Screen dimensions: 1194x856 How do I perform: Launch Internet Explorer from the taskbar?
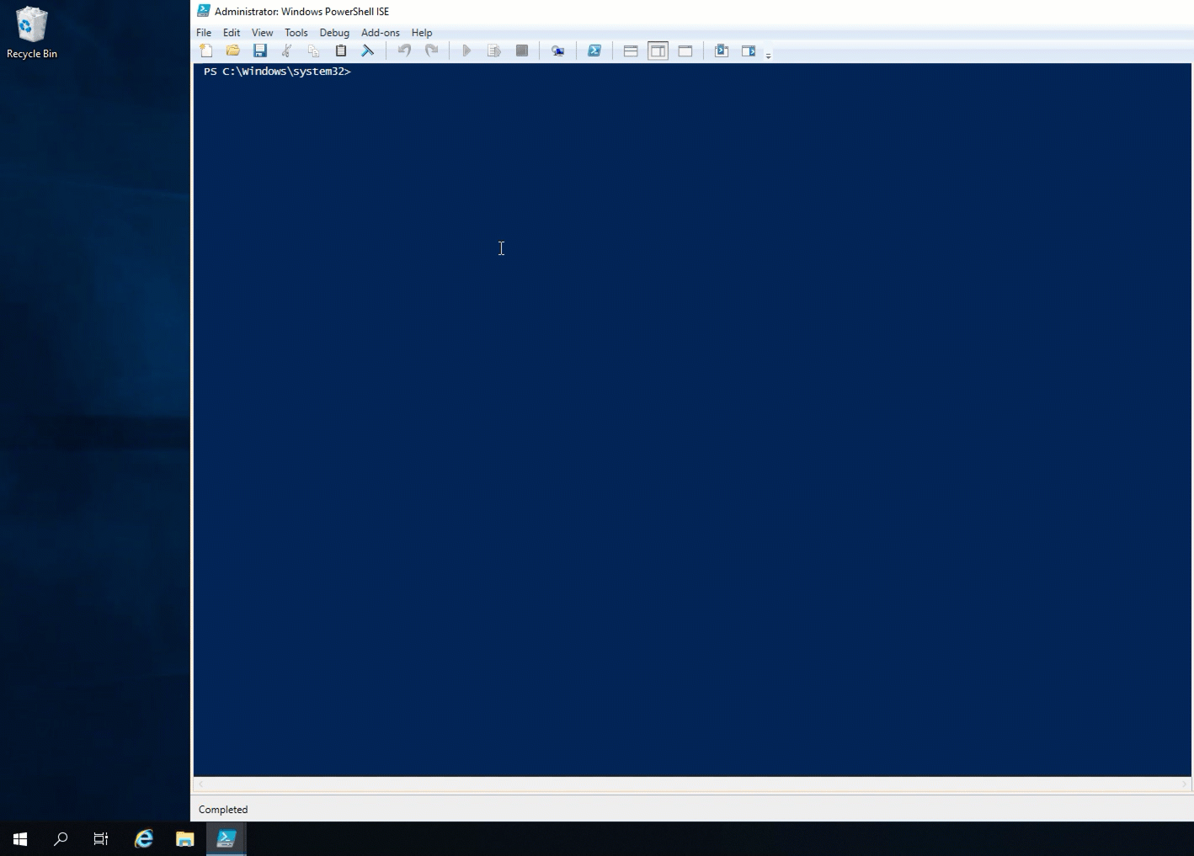pyautogui.click(x=144, y=839)
